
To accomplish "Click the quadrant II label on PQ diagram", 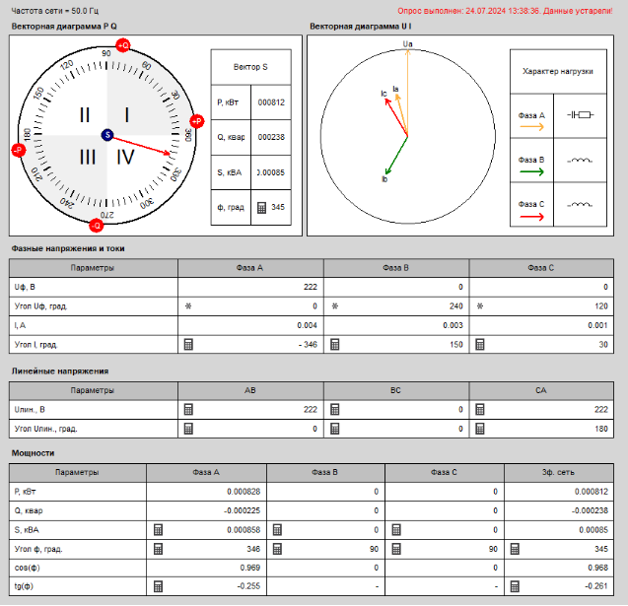I will pyautogui.click(x=85, y=115).
